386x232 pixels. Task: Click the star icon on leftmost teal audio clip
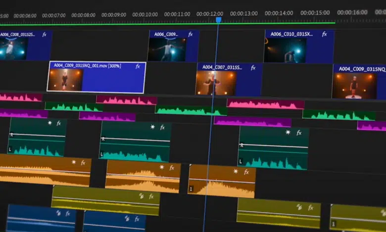coord(50,123)
